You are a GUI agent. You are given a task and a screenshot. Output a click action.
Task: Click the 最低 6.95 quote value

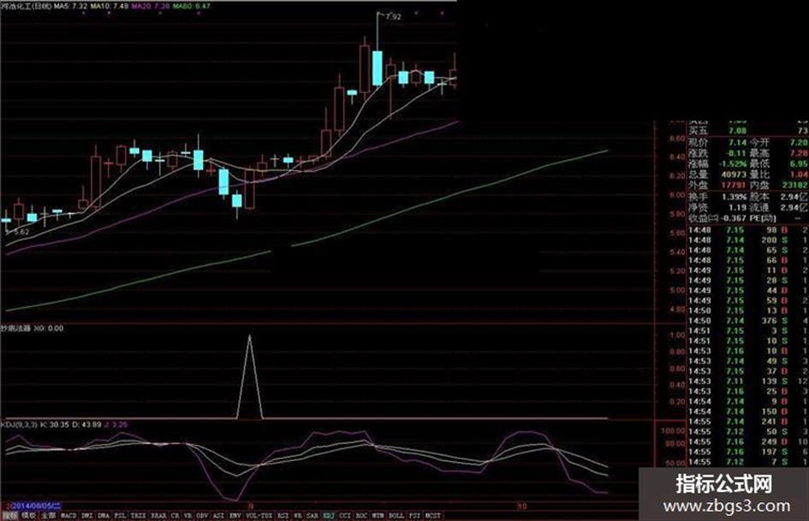pyautogui.click(x=799, y=163)
